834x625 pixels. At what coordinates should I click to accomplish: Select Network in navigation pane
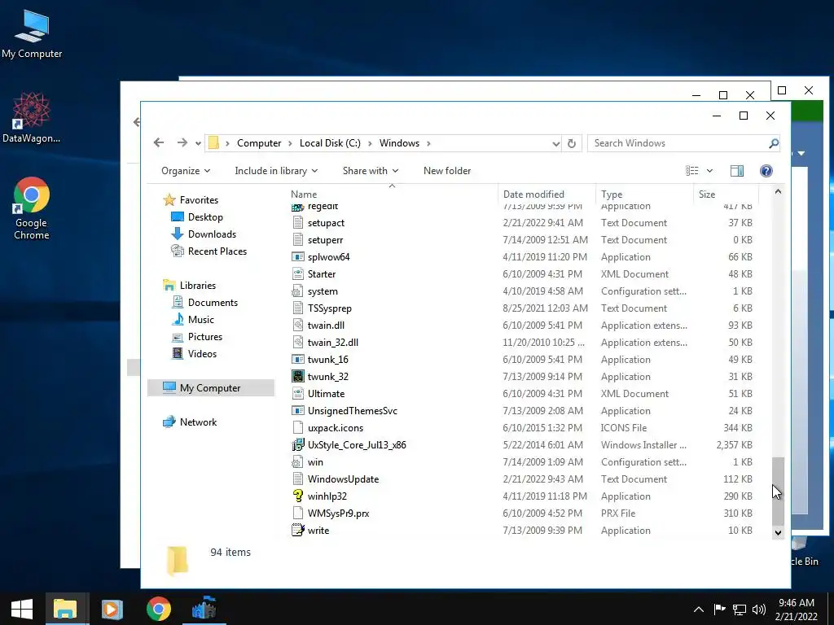(x=198, y=422)
